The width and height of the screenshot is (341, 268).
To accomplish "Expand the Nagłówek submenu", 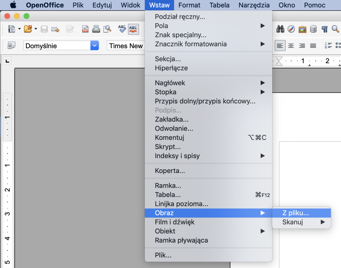I will 208,83.
